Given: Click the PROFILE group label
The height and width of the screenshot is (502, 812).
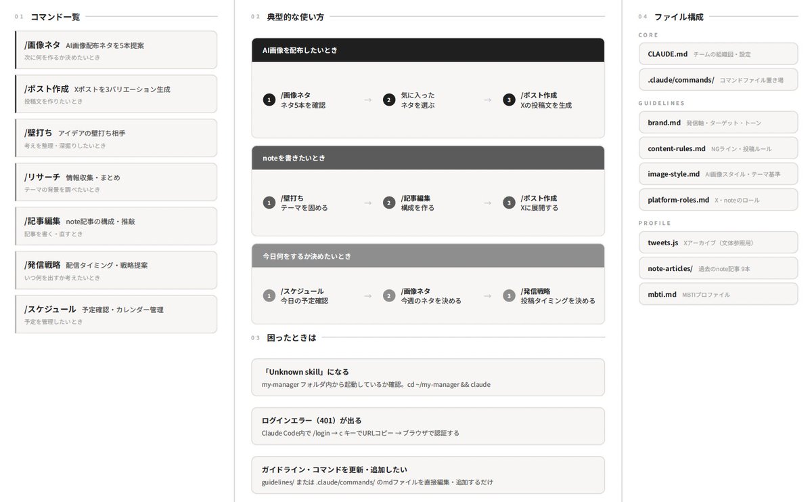Looking at the screenshot, I should tap(655, 223).
